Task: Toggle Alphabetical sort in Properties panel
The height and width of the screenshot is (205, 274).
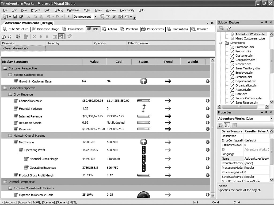Action: click(227, 125)
